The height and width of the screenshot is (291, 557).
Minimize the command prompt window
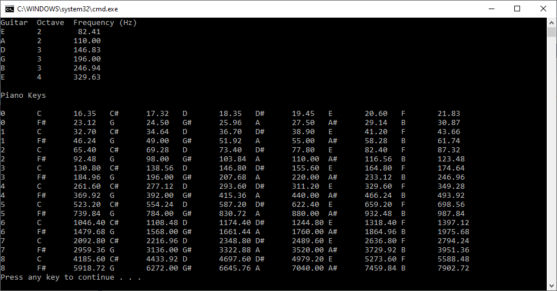[x=491, y=9]
